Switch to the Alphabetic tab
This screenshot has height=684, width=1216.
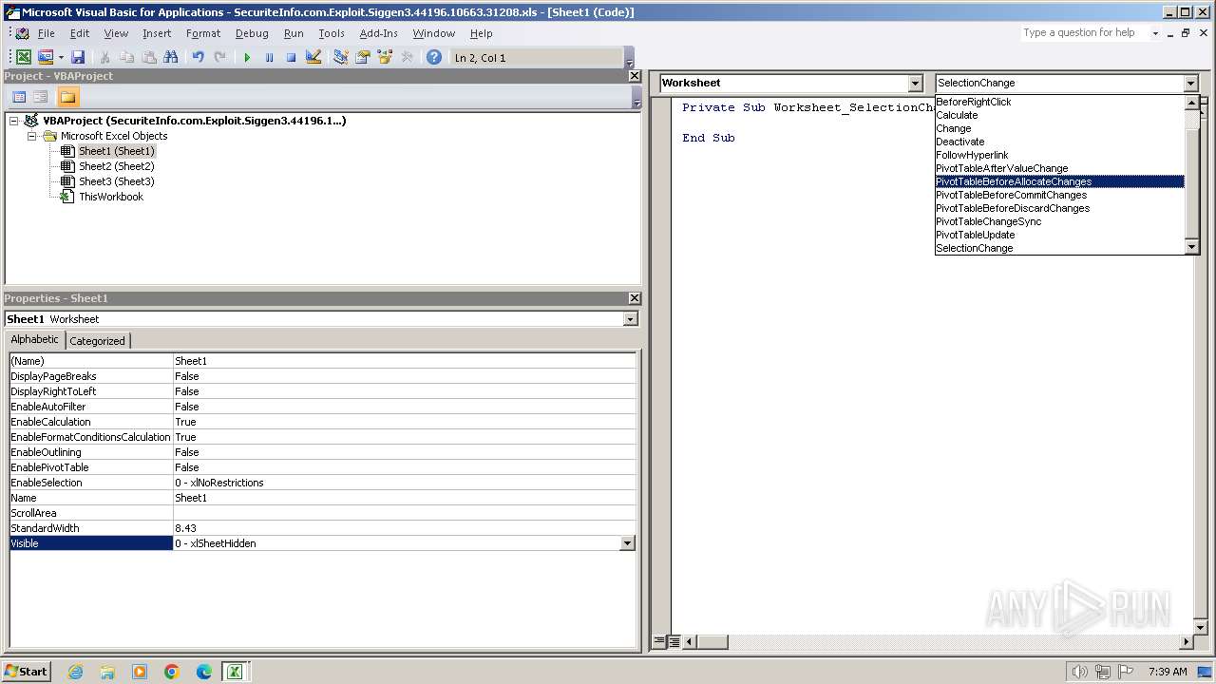pos(34,339)
